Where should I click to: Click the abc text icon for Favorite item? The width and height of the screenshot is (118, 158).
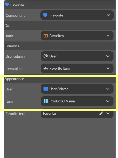tap(46, 69)
